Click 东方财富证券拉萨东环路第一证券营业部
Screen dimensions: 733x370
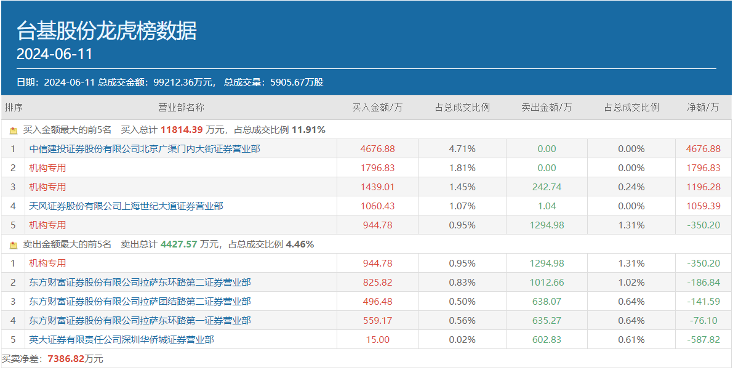140,321
